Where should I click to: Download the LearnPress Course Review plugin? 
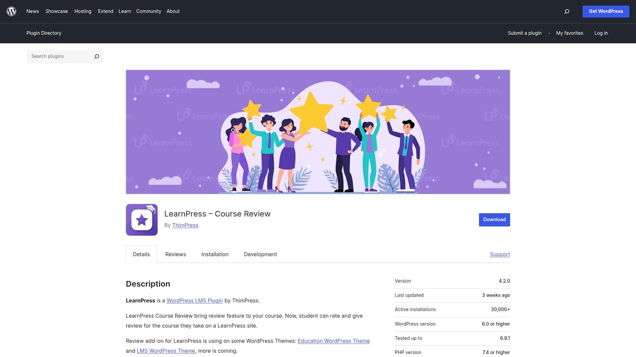494,219
